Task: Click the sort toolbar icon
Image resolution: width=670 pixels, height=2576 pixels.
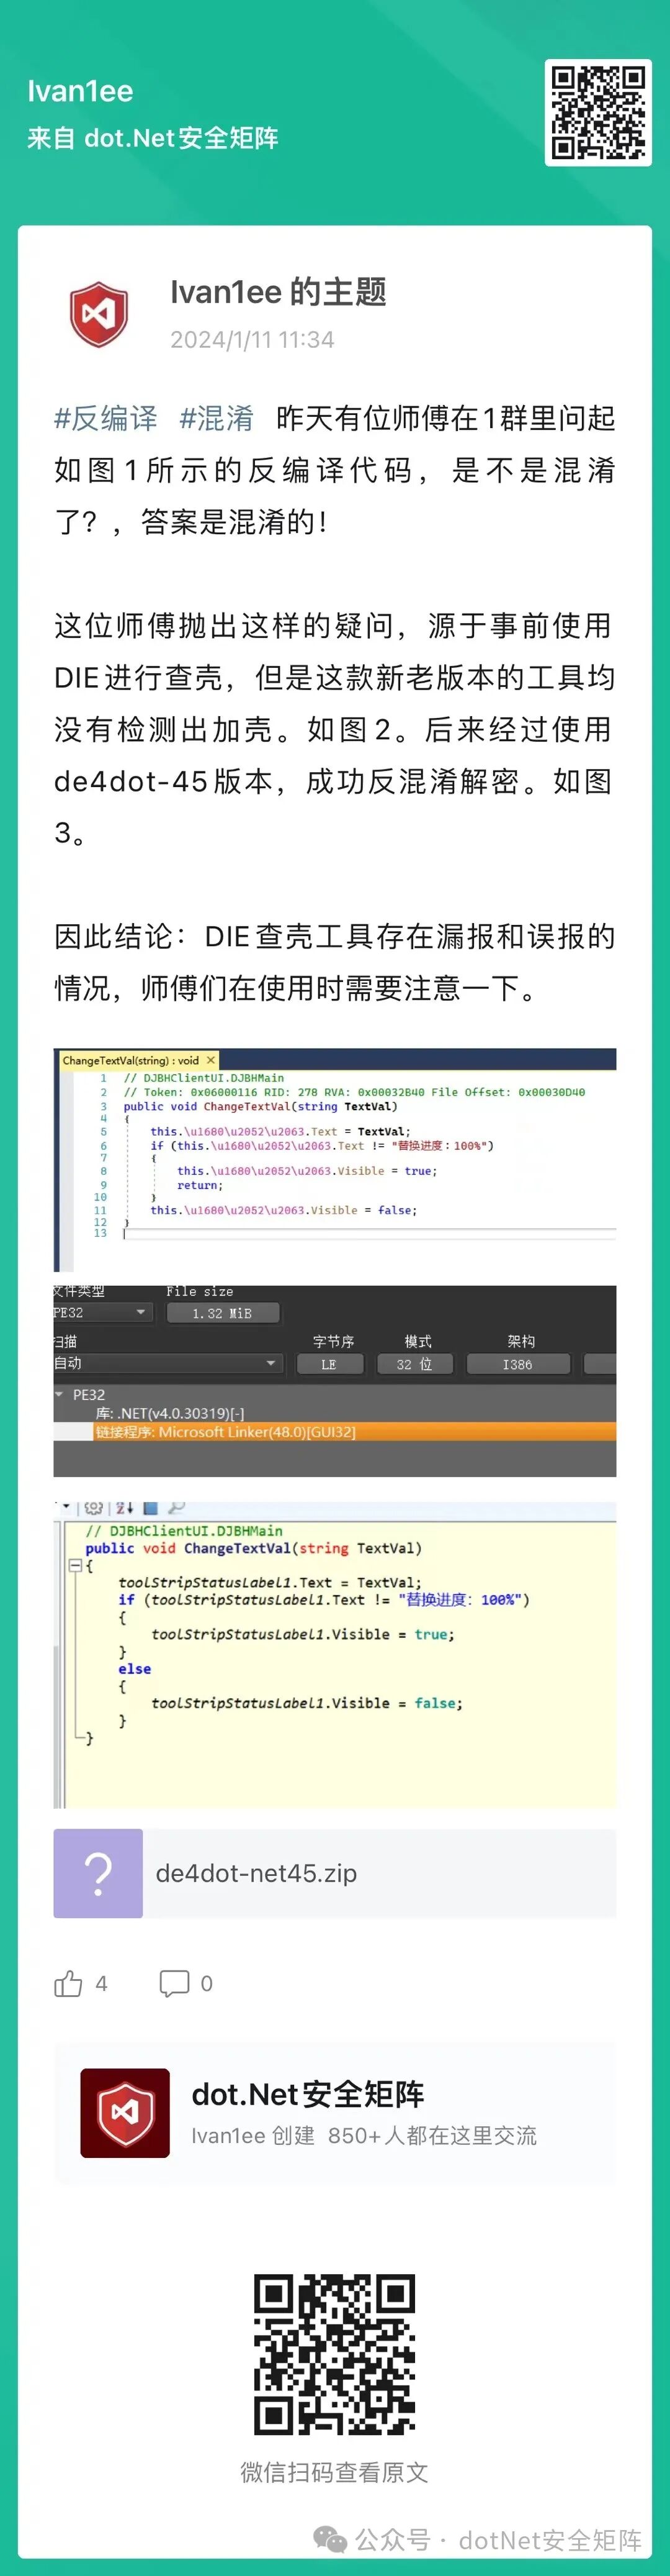Action: coord(125,1508)
